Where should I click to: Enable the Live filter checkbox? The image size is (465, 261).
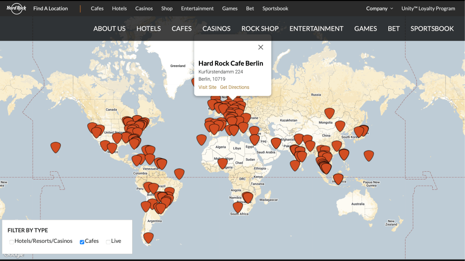coord(108,242)
